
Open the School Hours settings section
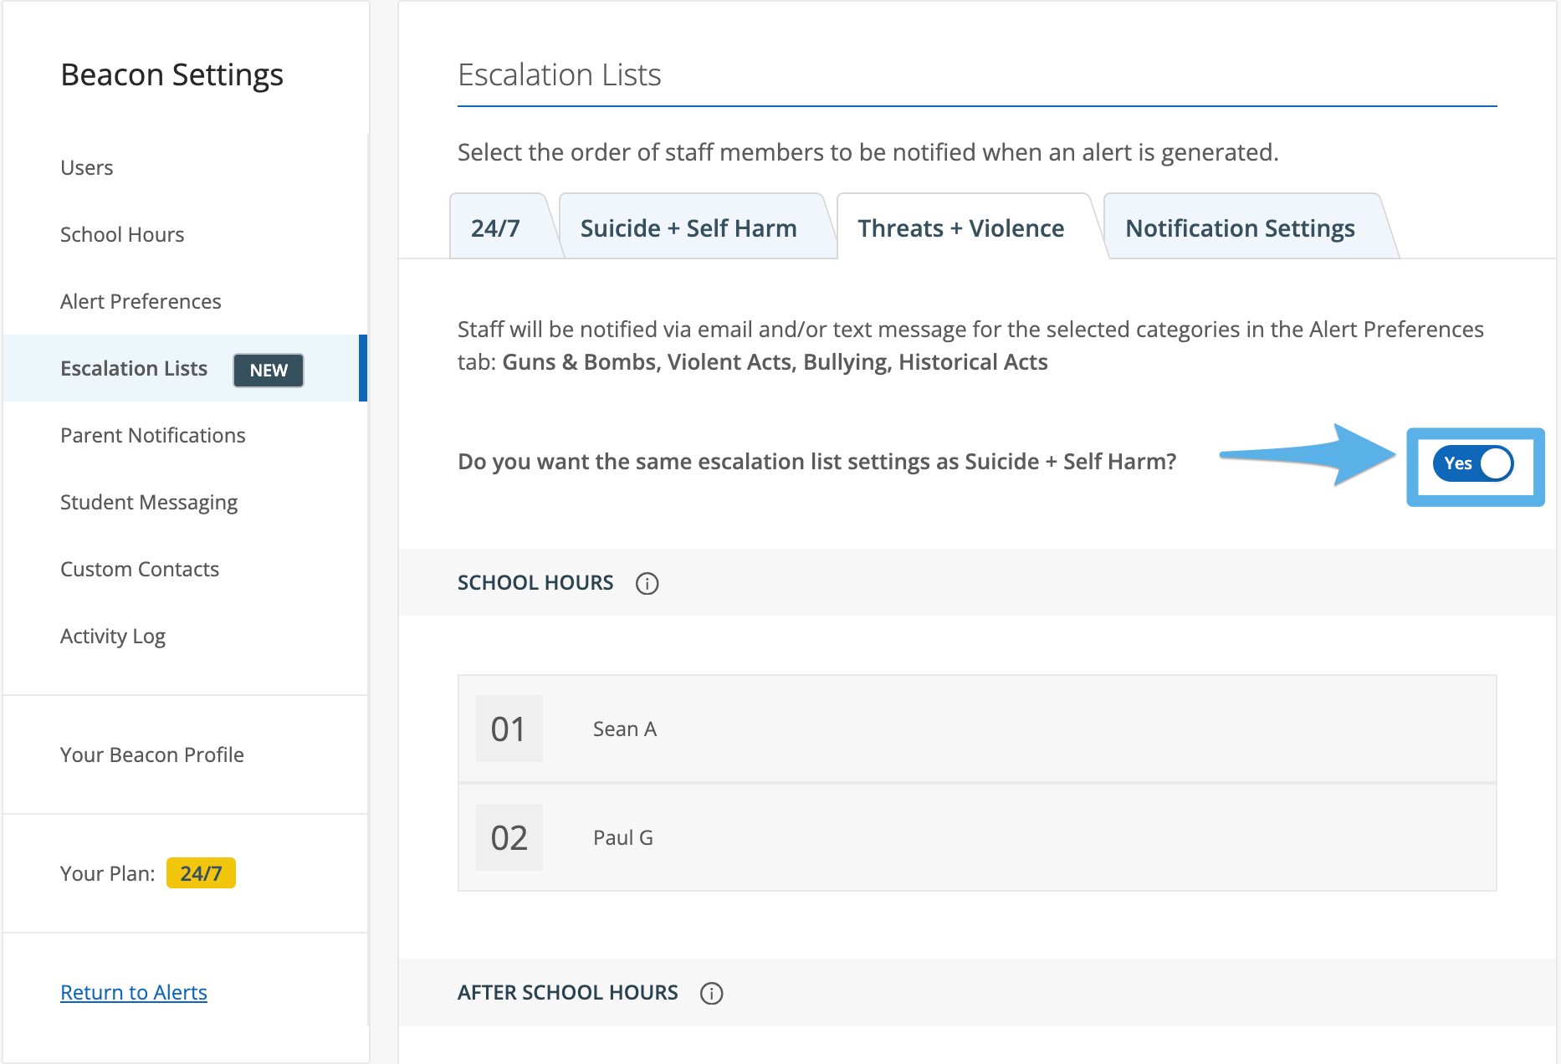click(x=122, y=234)
